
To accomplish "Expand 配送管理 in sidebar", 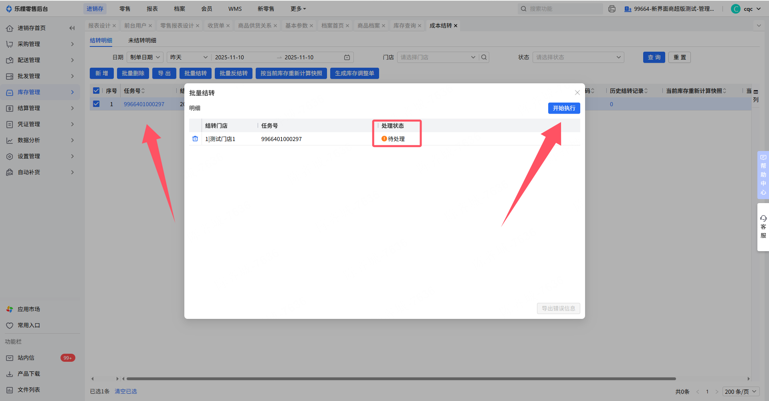I will 40,60.
